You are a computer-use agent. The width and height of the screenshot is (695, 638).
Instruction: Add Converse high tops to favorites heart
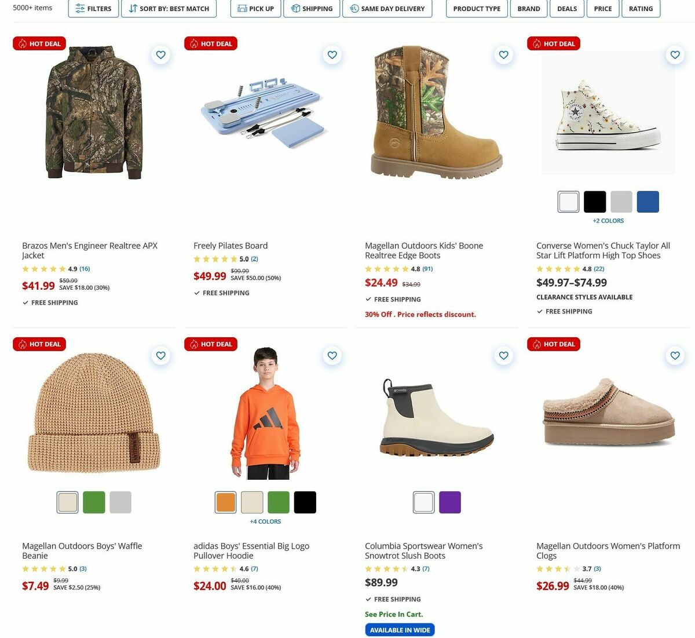pyautogui.click(x=675, y=55)
